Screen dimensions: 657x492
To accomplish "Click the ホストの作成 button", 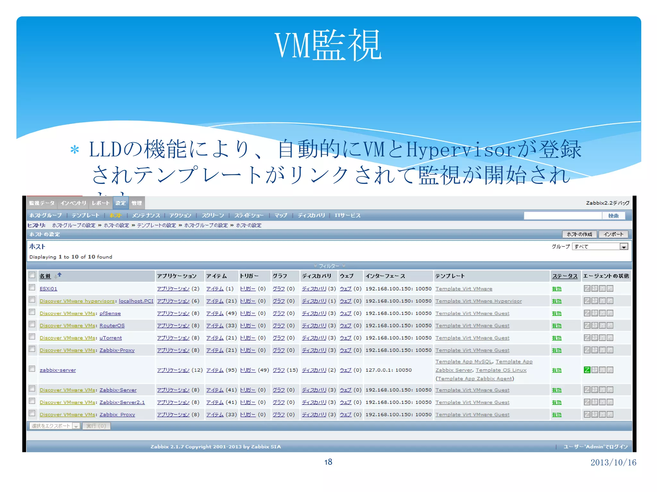I will [579, 234].
